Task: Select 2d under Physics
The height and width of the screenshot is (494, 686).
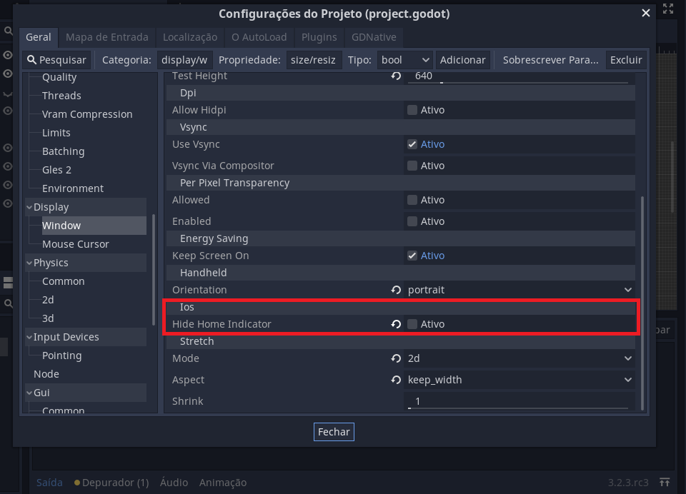Action: click(48, 300)
